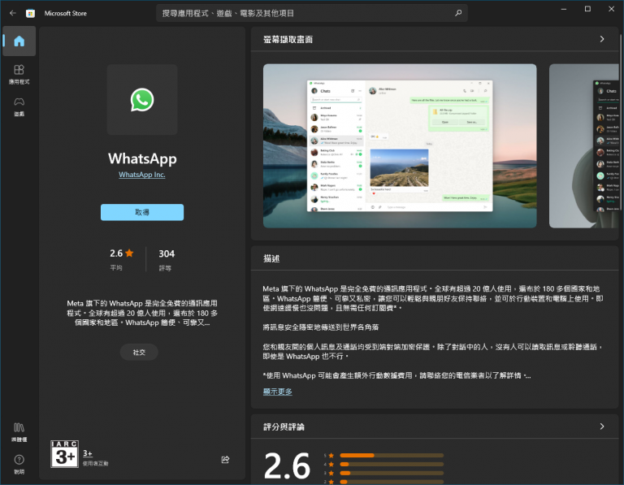Open the second partially visible screenshot
This screenshot has width=624, height=485.
(583, 146)
